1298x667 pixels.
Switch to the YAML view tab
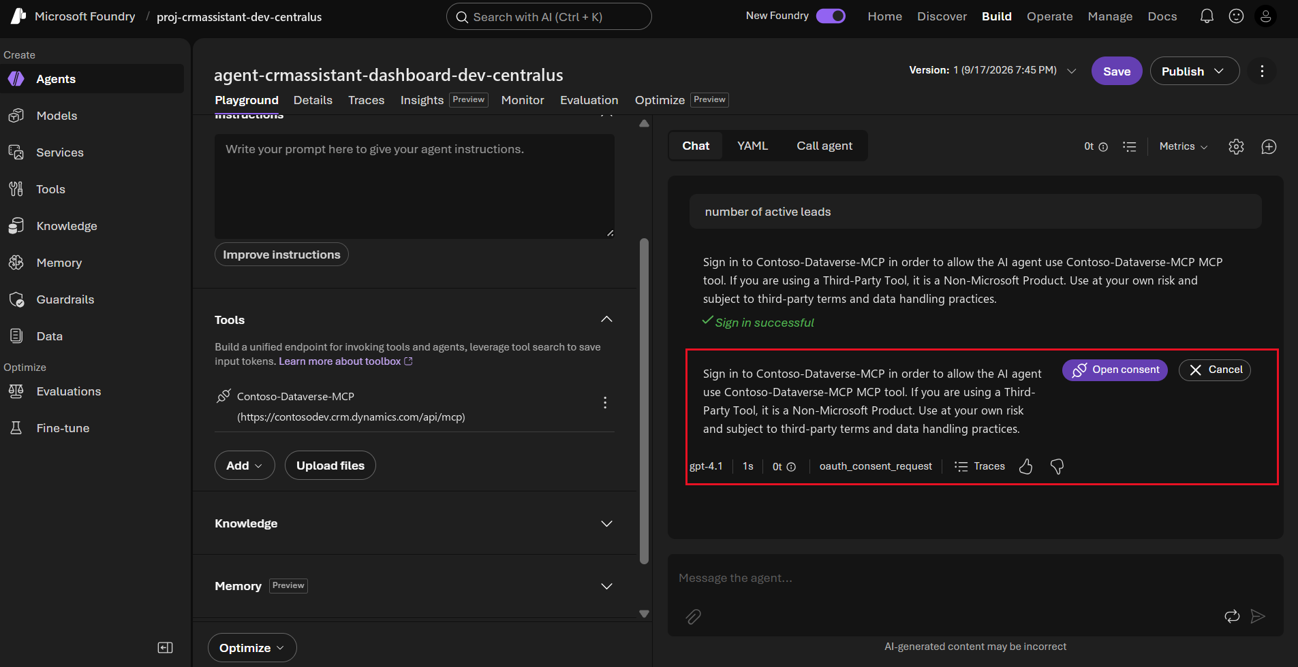point(752,146)
